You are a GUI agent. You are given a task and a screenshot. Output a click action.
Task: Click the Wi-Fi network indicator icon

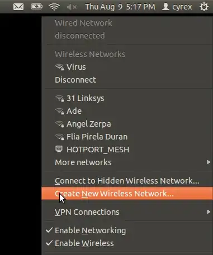pos(54,7)
